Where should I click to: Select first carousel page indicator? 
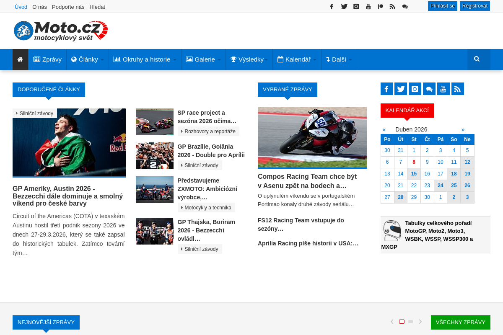pos(402,322)
